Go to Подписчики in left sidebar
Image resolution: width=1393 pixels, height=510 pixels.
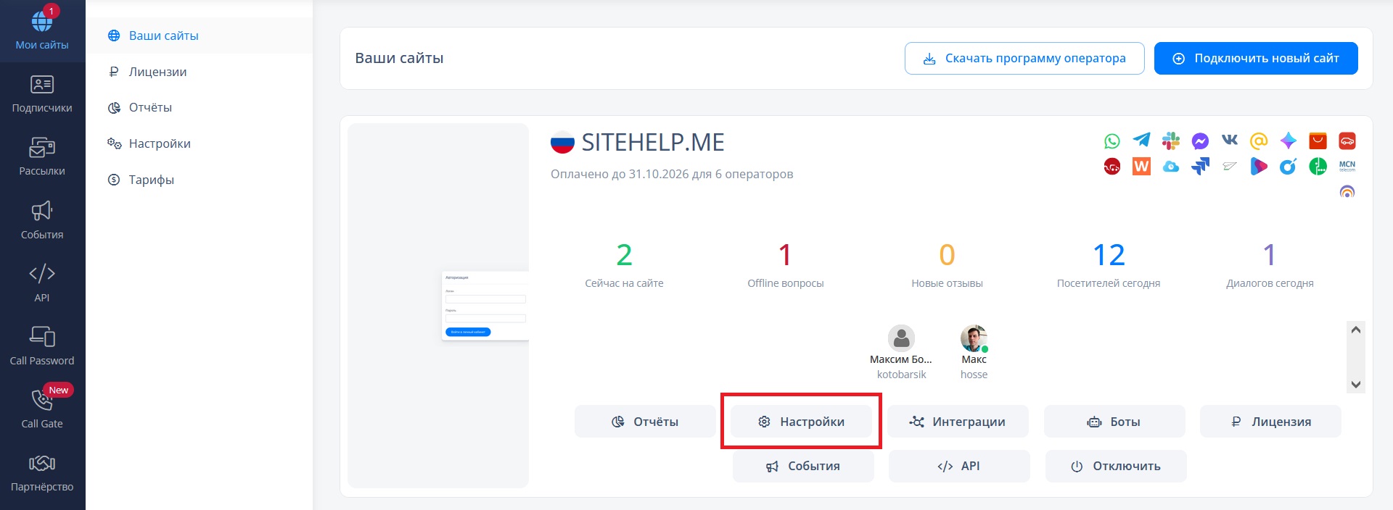coord(42,94)
